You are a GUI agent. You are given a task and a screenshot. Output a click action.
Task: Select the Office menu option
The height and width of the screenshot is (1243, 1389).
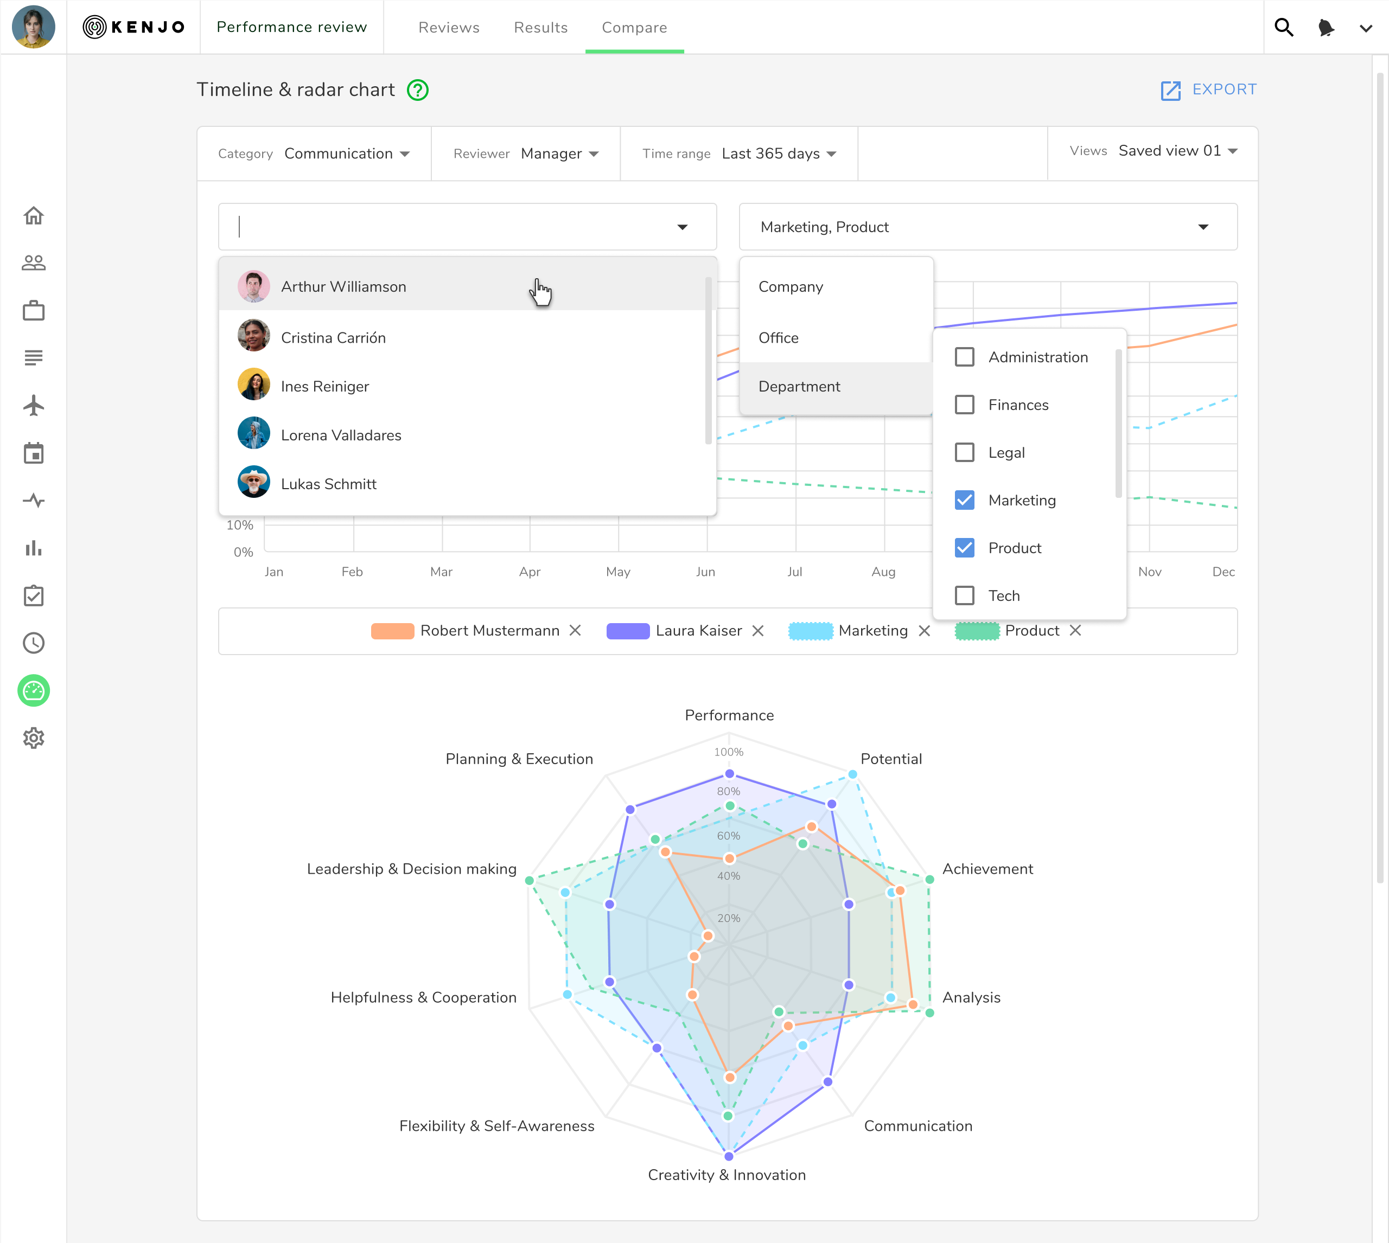click(x=778, y=338)
